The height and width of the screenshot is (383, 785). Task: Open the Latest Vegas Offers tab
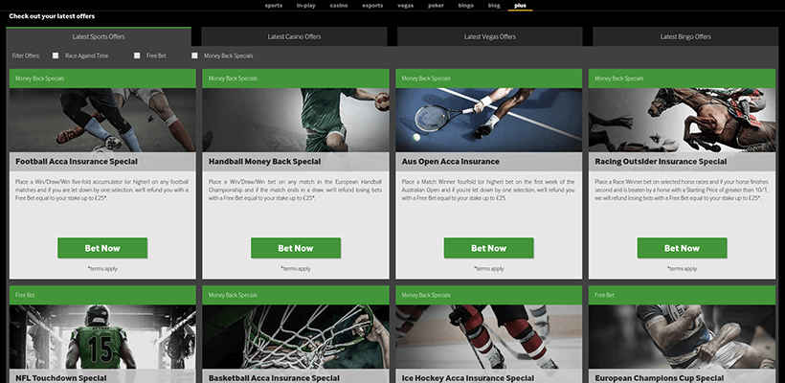(x=489, y=36)
